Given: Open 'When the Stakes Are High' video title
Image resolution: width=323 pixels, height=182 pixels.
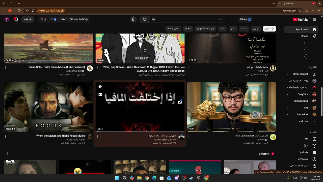Looking at the screenshot, I should coord(61,136).
